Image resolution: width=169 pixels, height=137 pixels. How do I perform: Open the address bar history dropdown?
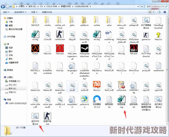click(138, 7)
